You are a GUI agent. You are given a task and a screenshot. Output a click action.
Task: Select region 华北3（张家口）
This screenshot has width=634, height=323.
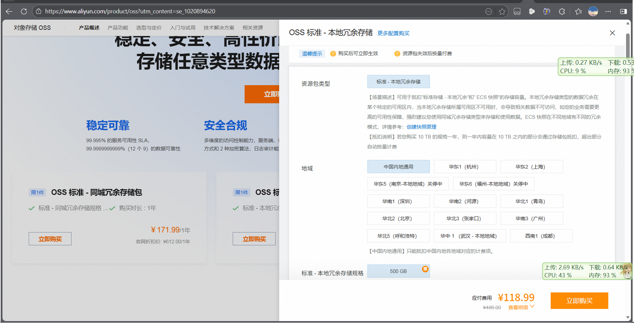pos(465,218)
